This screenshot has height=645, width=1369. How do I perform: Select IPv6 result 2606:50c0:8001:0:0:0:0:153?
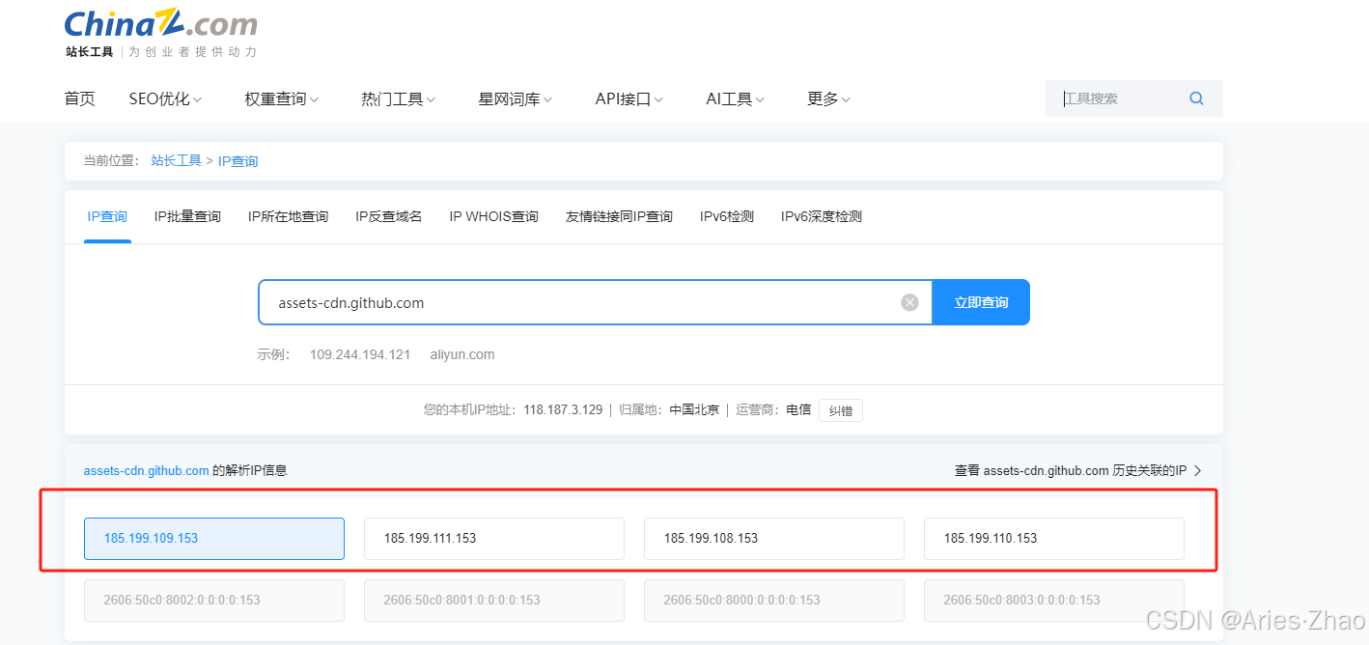494,601
